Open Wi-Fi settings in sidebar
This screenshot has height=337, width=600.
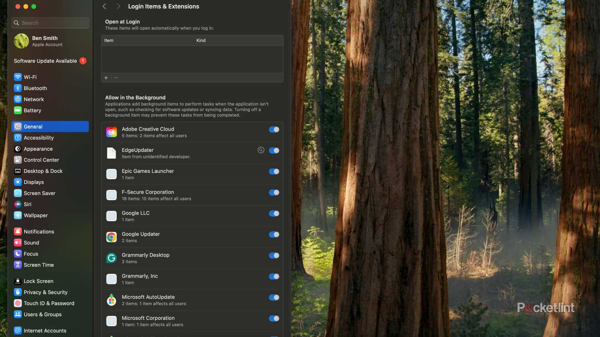click(50, 77)
